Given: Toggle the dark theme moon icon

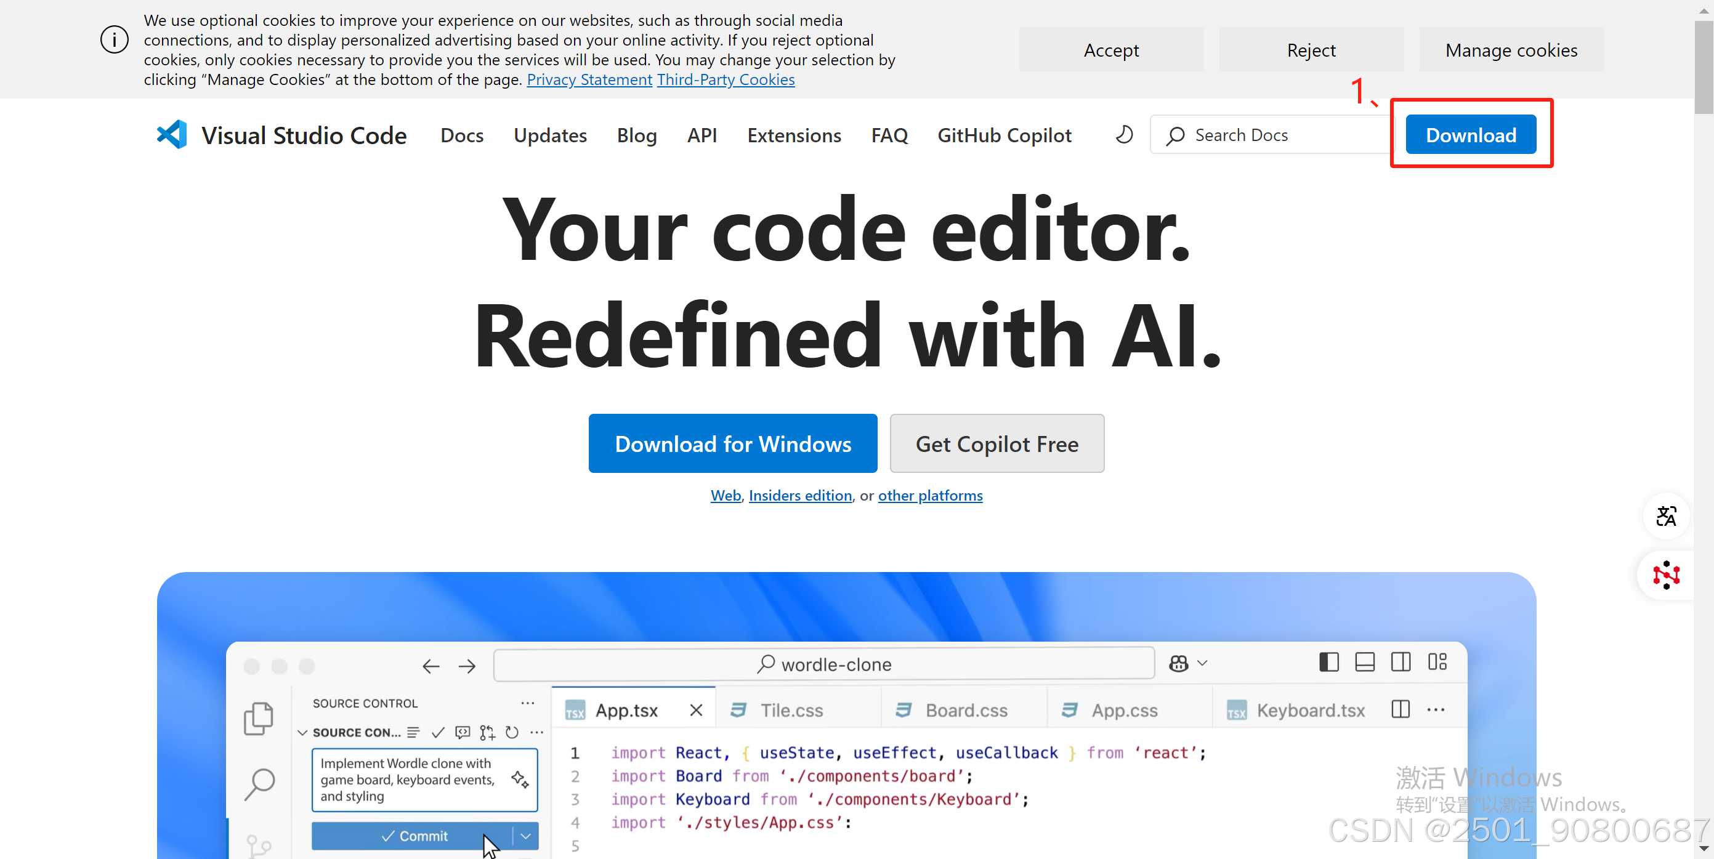Looking at the screenshot, I should click(x=1124, y=135).
